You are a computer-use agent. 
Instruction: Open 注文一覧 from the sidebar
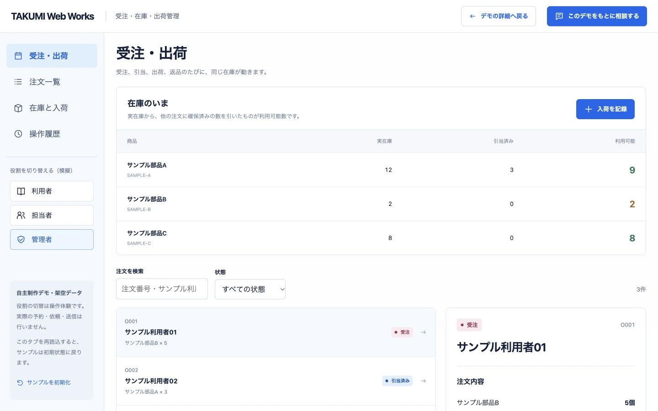click(x=52, y=82)
